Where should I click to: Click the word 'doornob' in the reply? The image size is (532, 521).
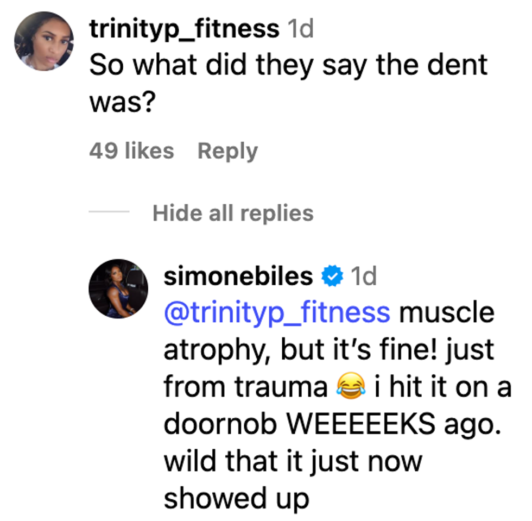point(221,425)
